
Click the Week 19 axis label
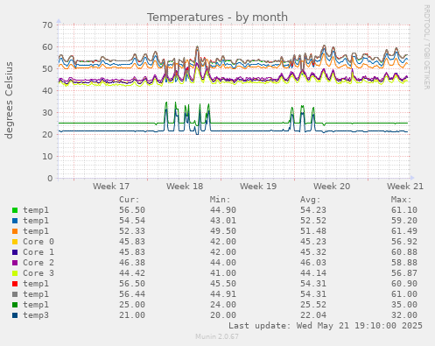coord(258,187)
